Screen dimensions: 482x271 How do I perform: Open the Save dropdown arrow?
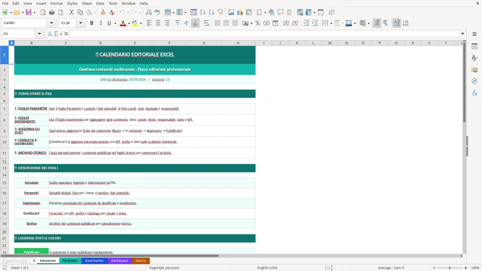click(35, 12)
